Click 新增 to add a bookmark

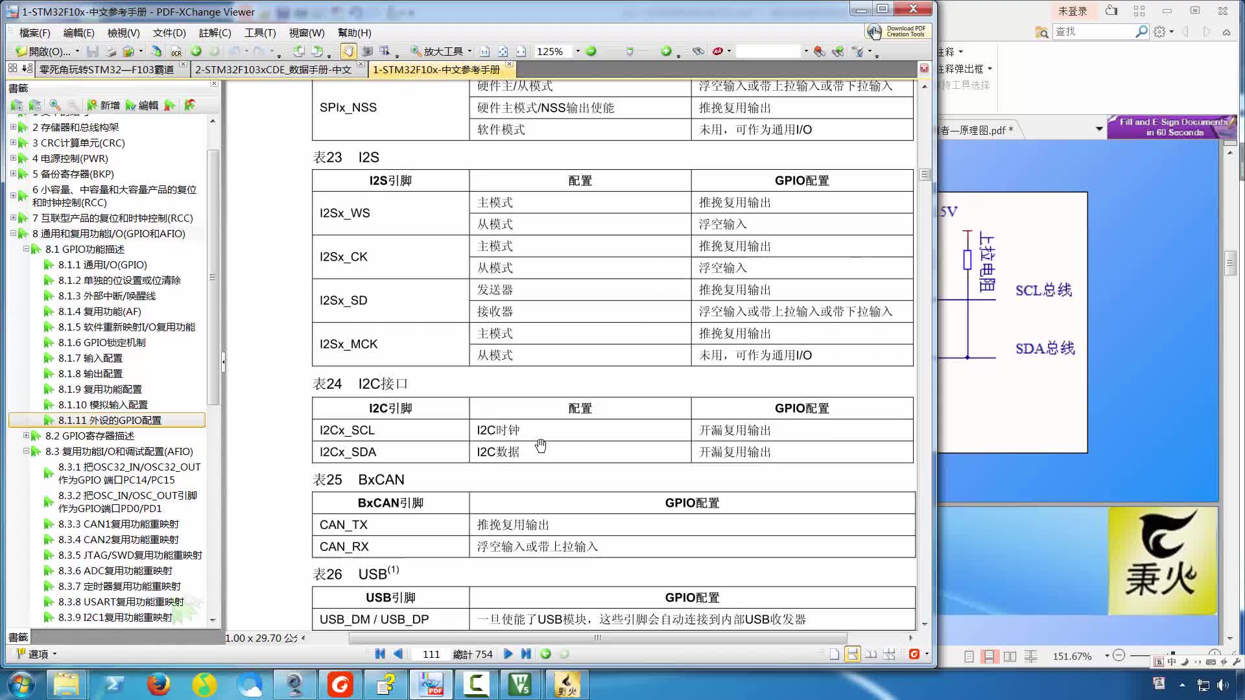coord(103,105)
